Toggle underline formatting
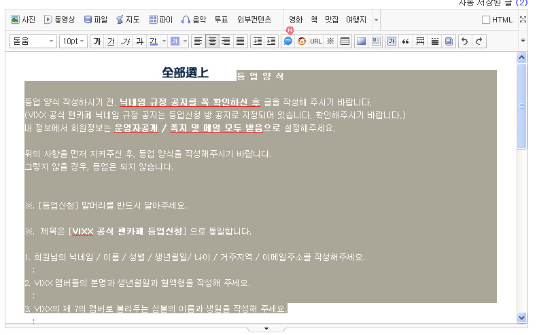This screenshot has height=335, width=537. [111, 41]
